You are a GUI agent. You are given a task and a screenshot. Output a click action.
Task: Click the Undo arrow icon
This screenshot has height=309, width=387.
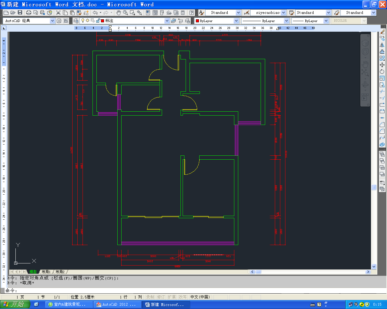95,13
